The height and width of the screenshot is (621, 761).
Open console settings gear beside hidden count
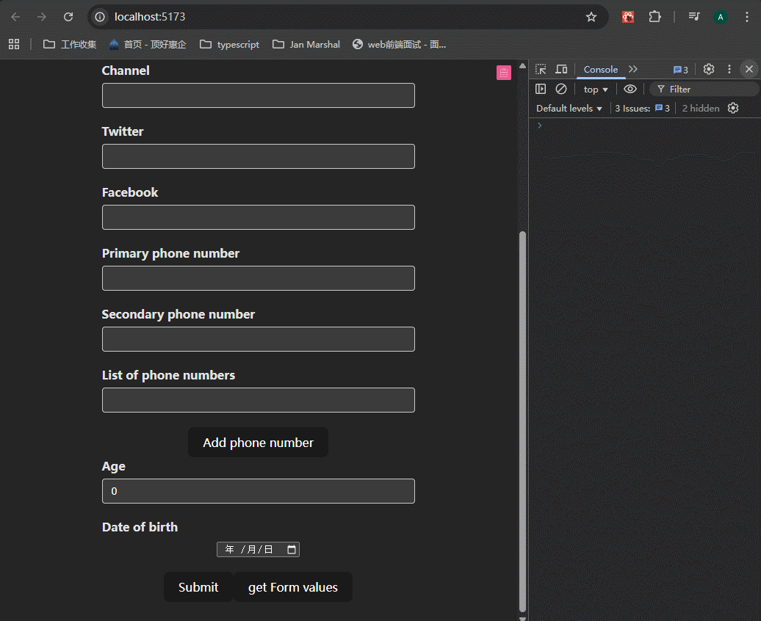tap(732, 108)
